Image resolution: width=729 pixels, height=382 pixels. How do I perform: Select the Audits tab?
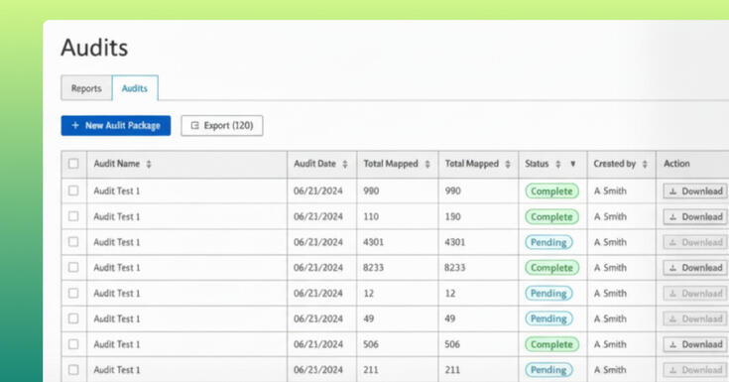pyautogui.click(x=135, y=88)
